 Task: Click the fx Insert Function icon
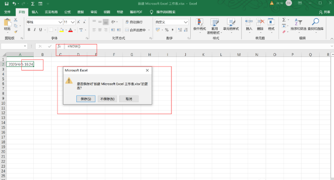click(59, 46)
